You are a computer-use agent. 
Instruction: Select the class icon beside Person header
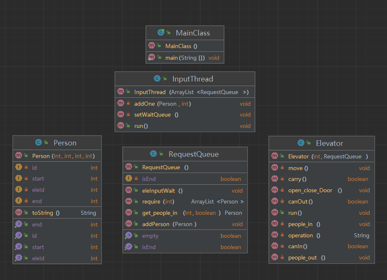38,142
